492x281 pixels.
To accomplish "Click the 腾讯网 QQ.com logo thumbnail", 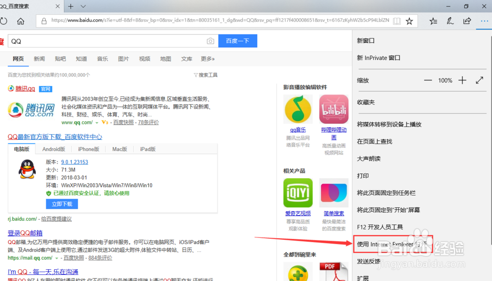I will [x=31, y=110].
